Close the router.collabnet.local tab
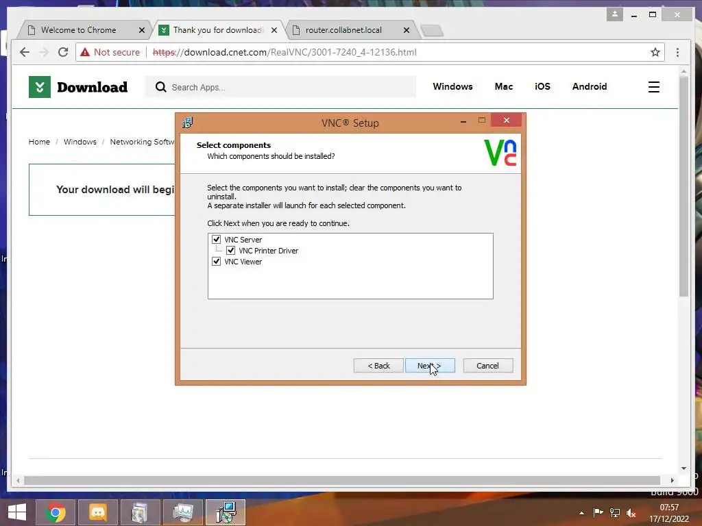Screen dimensions: 702x526 407,30
